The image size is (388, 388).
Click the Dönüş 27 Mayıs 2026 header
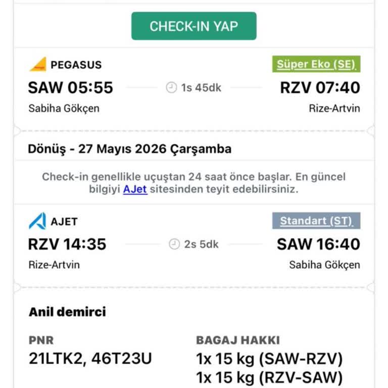[130, 149]
